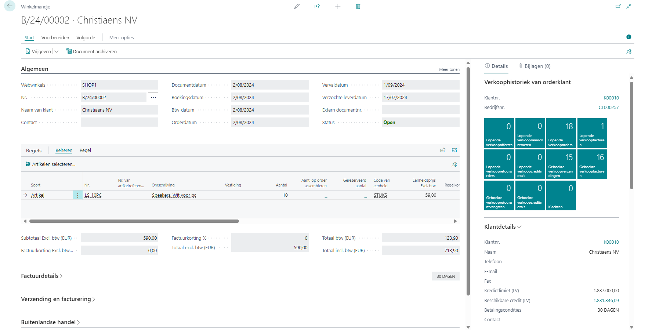Expand the Vrijgeven dropdown arrow
This screenshot has width=645, height=330.
click(57, 52)
